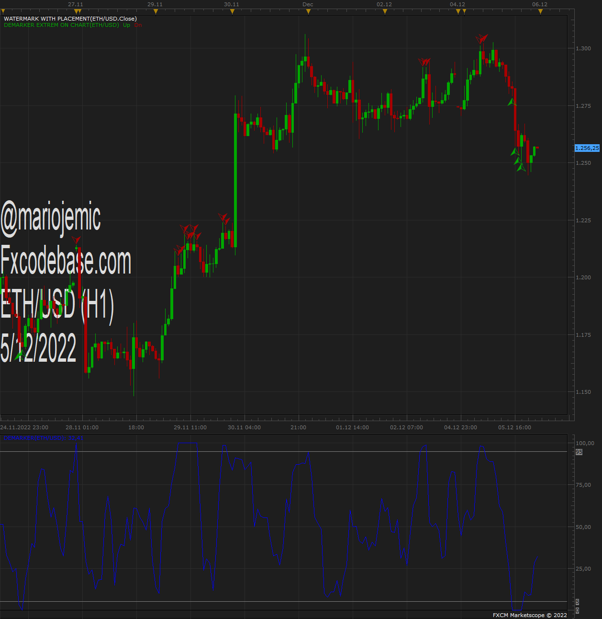Click the 1.225 price axis label

tap(583, 220)
